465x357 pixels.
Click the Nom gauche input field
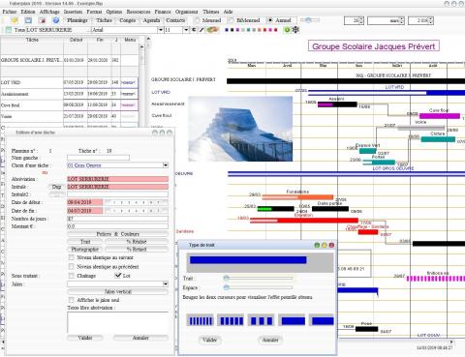click(x=98, y=158)
